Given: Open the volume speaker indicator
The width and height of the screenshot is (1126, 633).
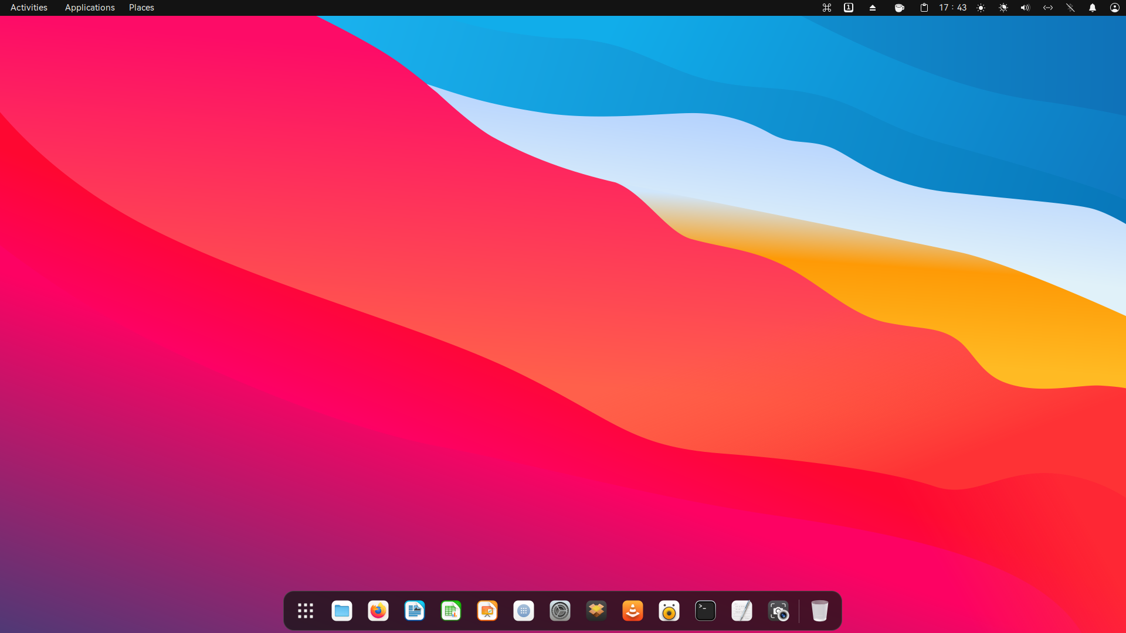Looking at the screenshot, I should (1025, 8).
